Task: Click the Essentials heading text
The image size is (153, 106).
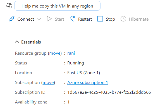Action: click(31, 42)
